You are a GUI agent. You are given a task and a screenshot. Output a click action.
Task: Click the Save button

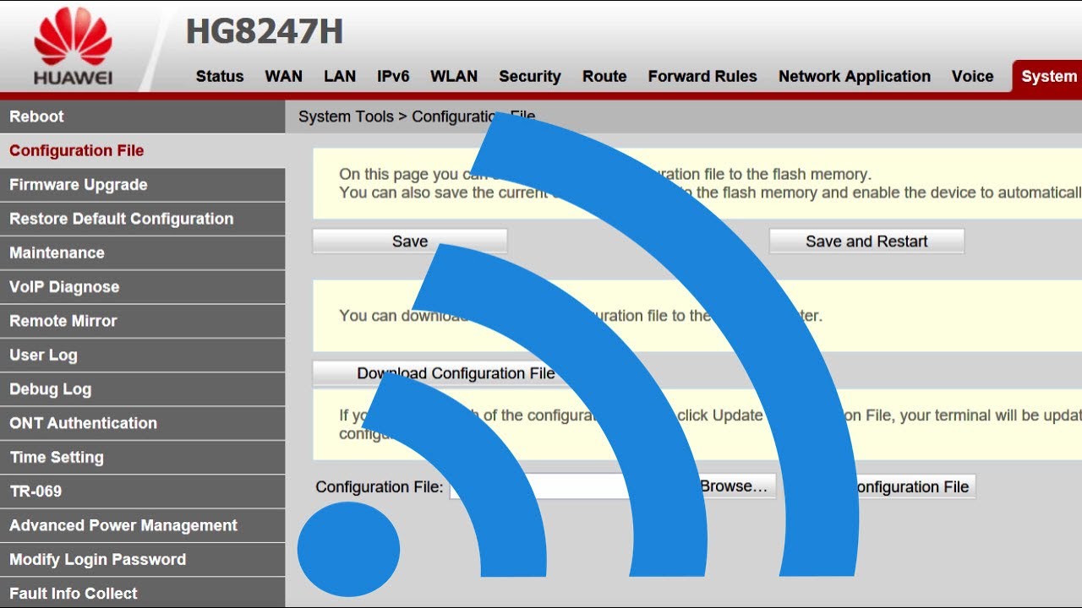[410, 242]
